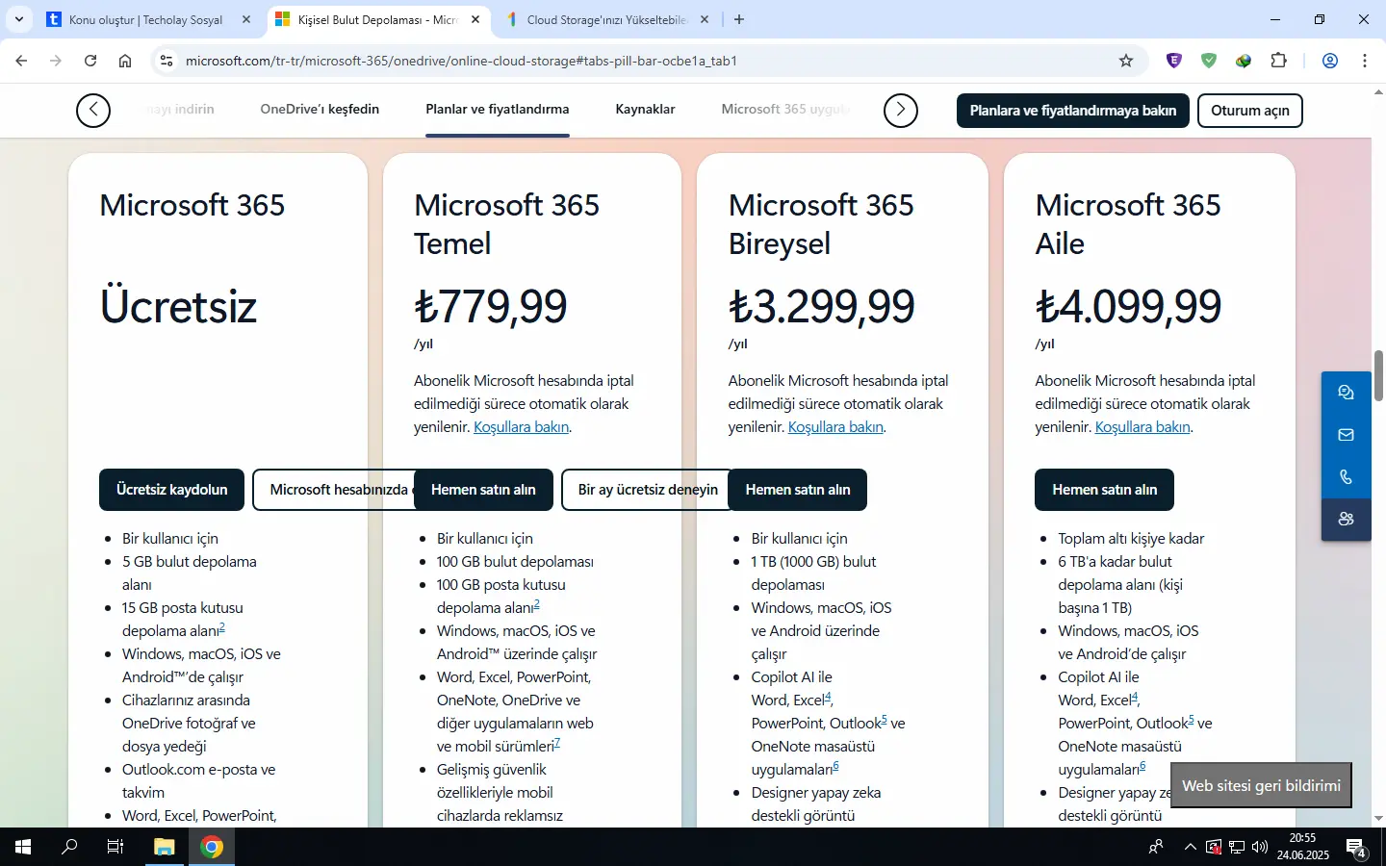Open footnote 6 link in Bireysel plan

pos(836,766)
